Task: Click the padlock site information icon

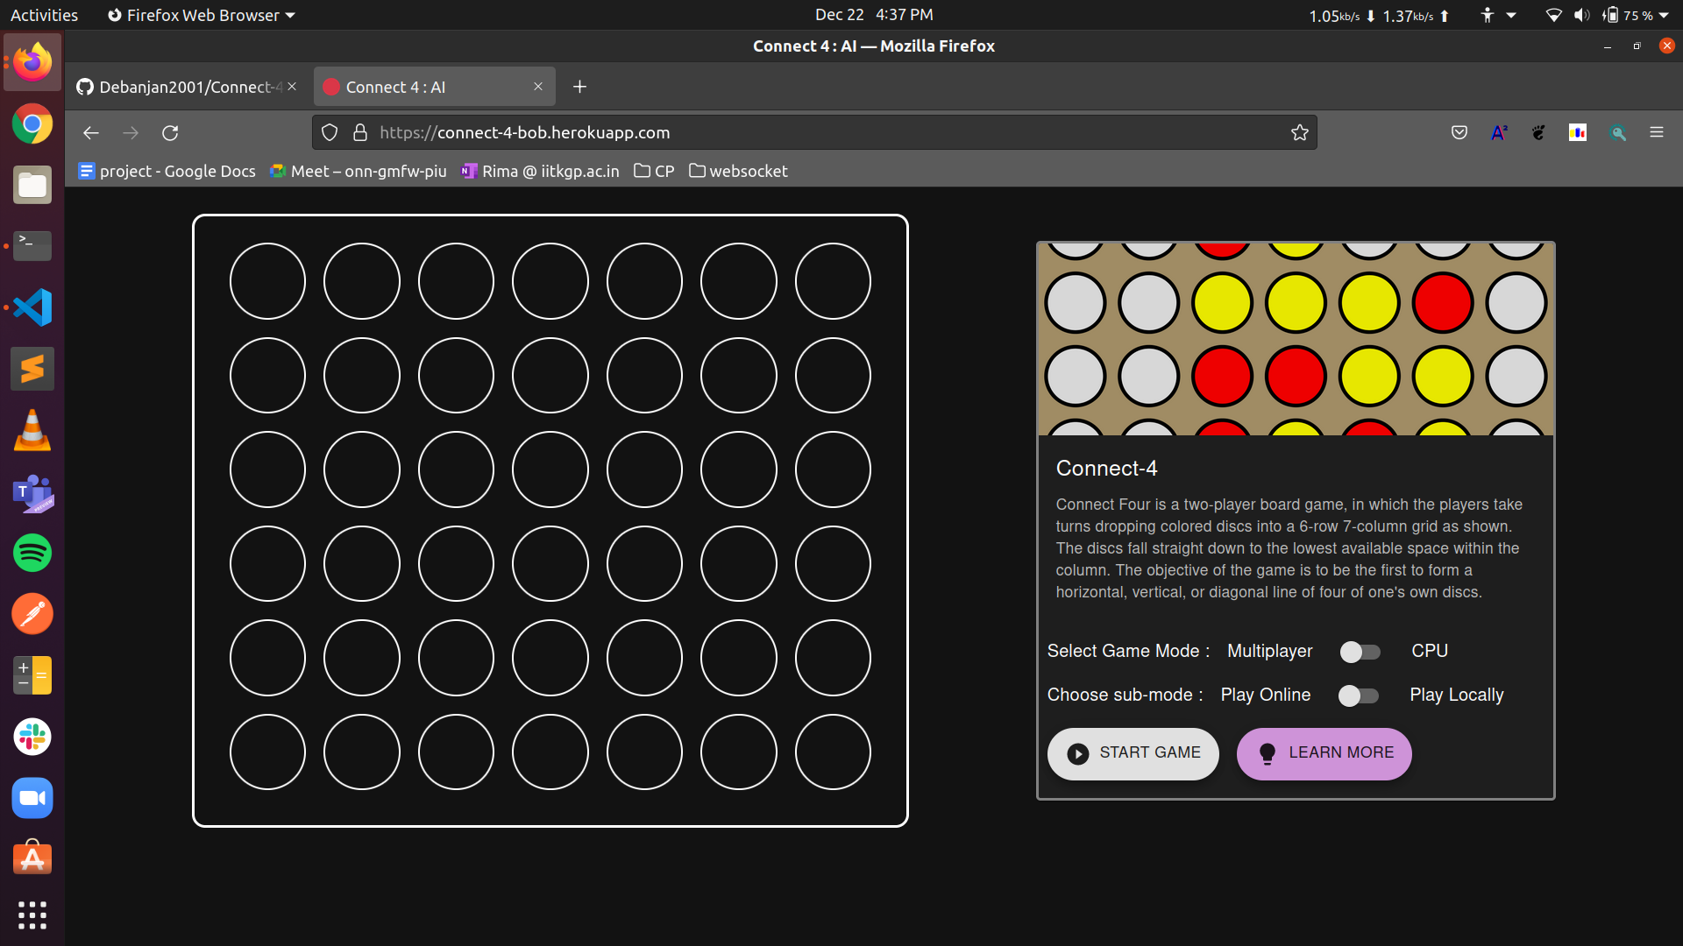Action: click(360, 132)
